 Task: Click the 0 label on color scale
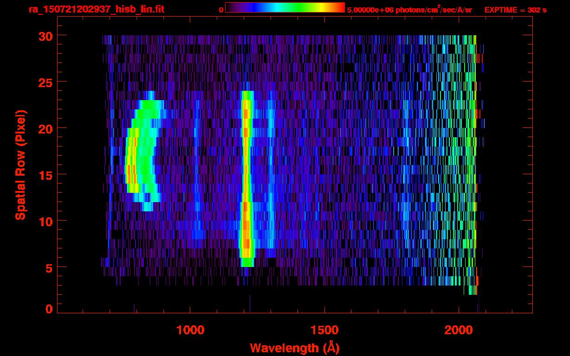221,9
